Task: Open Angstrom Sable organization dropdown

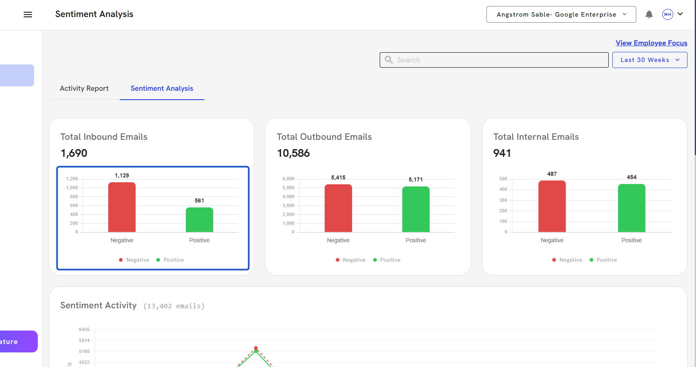Action: tap(561, 15)
